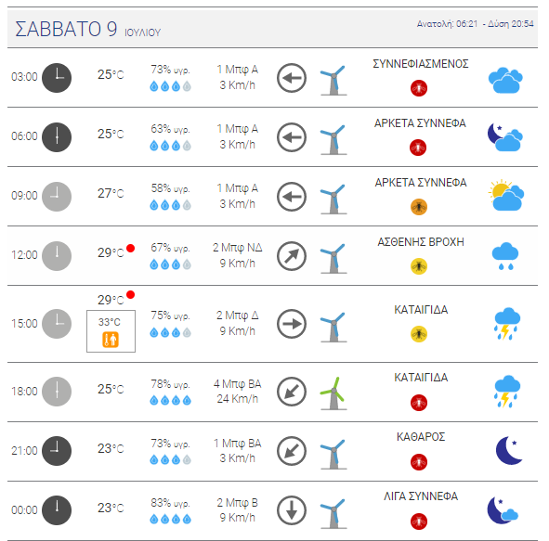This screenshot has width=549, height=541.
Task: Click the ΚΑΤΑΙΓΙΔΑ label at 18:00
Action: [421, 378]
